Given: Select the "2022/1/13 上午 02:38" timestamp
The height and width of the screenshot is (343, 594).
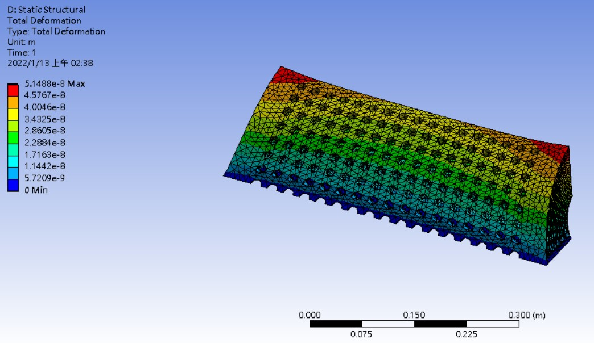Looking at the screenshot, I should (50, 63).
